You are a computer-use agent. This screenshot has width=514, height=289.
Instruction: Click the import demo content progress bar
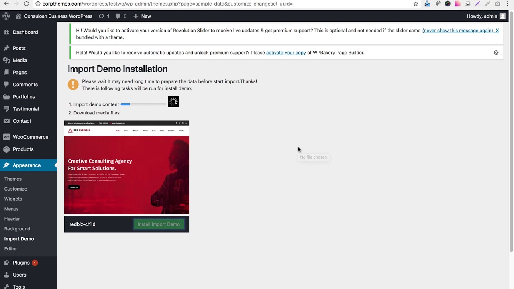tap(143, 104)
